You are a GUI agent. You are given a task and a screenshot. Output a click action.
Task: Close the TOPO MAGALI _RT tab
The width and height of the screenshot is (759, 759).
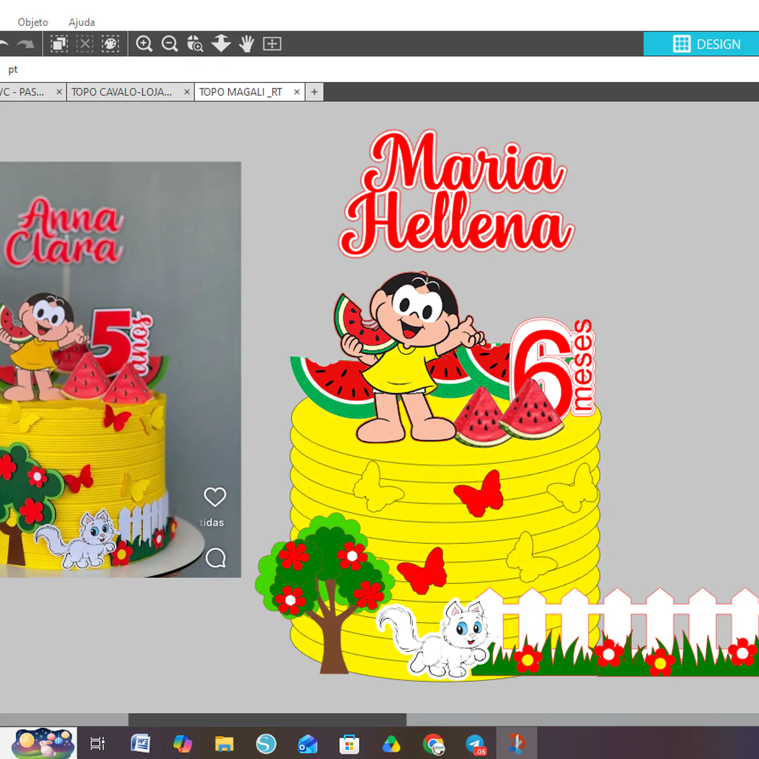tap(297, 92)
